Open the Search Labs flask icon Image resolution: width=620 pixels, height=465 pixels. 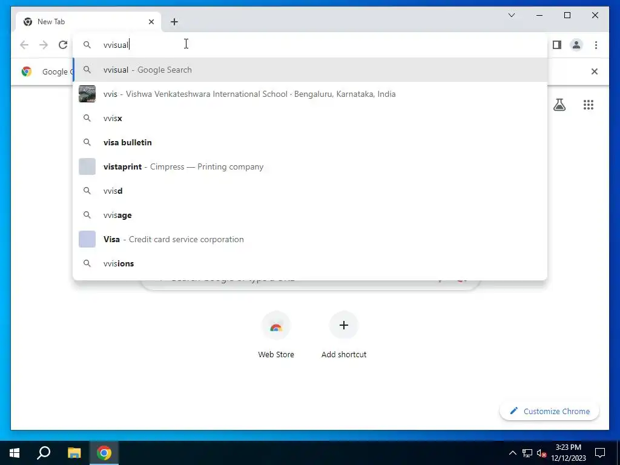(559, 105)
